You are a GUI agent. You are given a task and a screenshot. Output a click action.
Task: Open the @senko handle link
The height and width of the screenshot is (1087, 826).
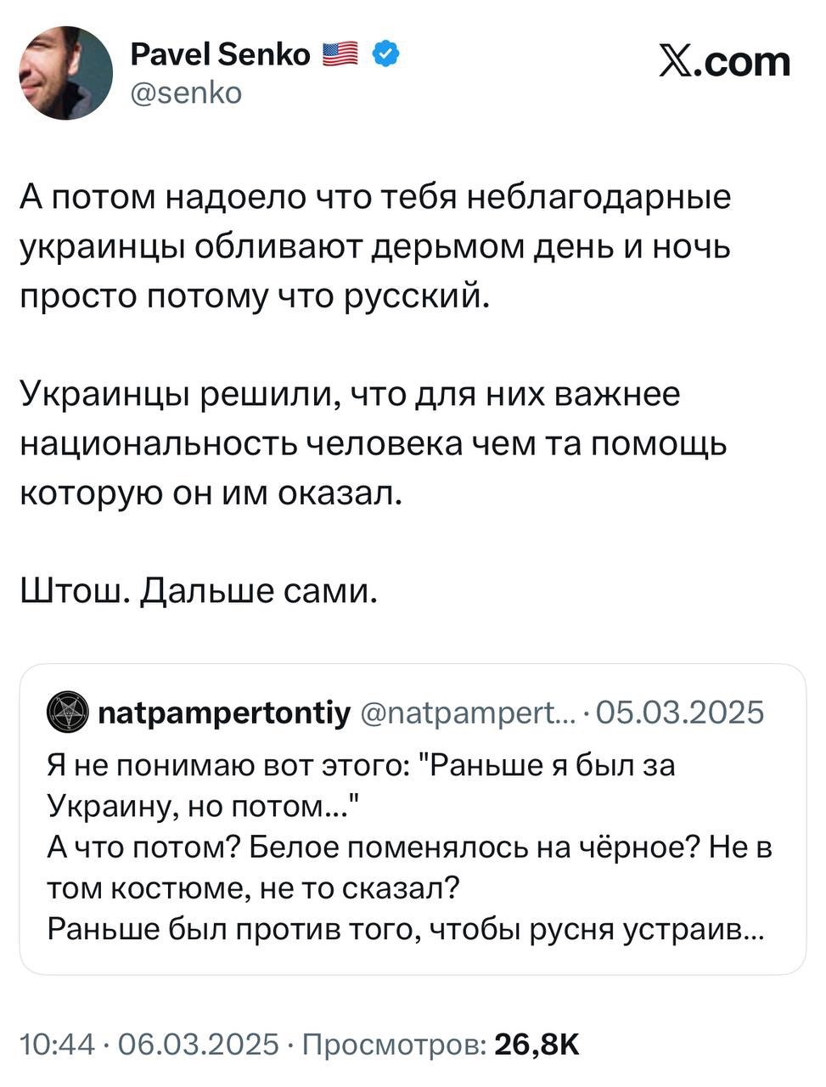[x=185, y=92]
